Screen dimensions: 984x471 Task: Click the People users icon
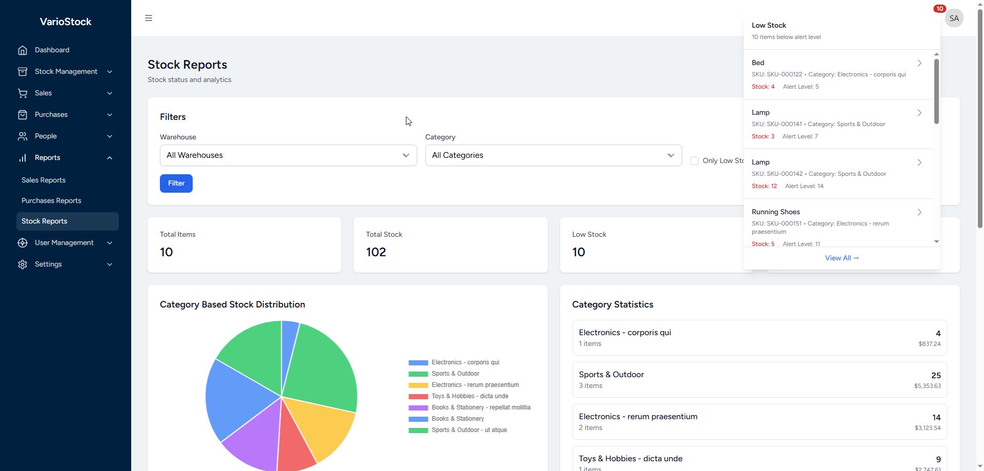click(23, 136)
